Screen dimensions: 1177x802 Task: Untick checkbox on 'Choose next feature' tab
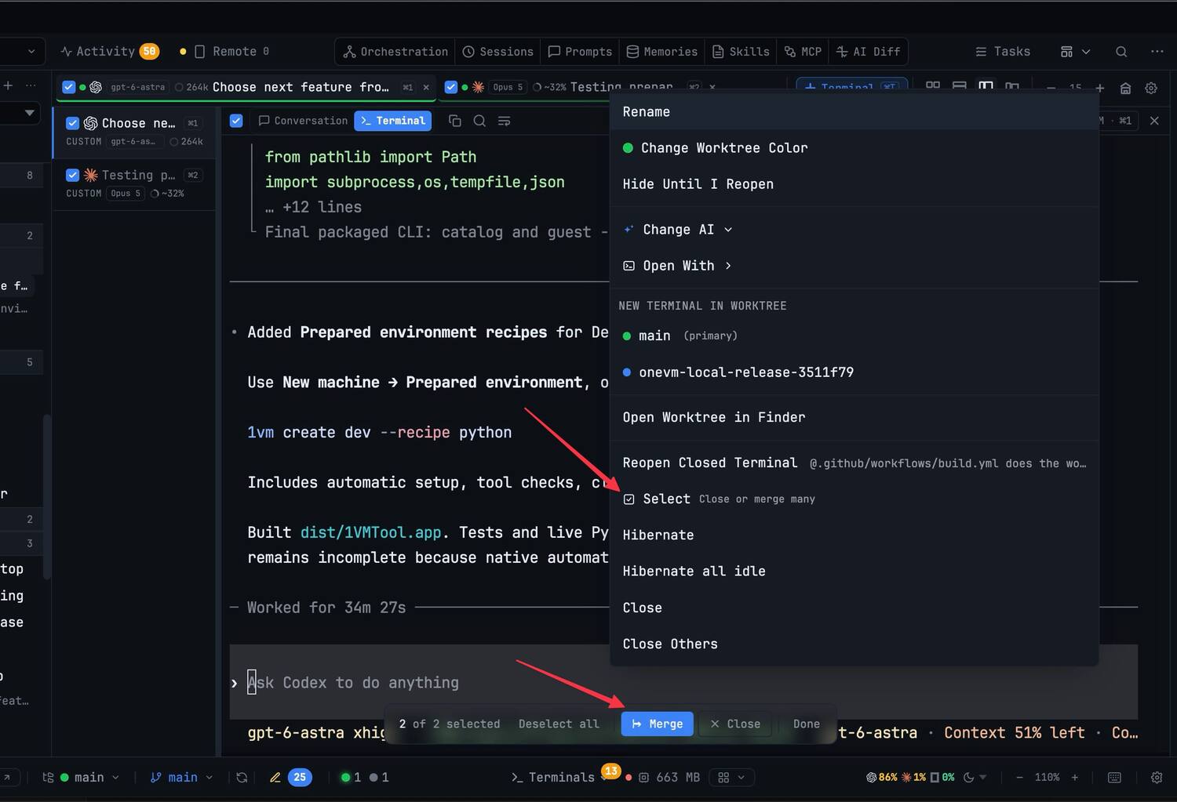tap(68, 87)
